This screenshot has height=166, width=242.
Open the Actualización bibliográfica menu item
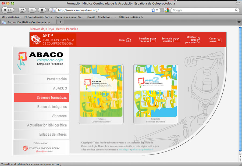(41, 125)
